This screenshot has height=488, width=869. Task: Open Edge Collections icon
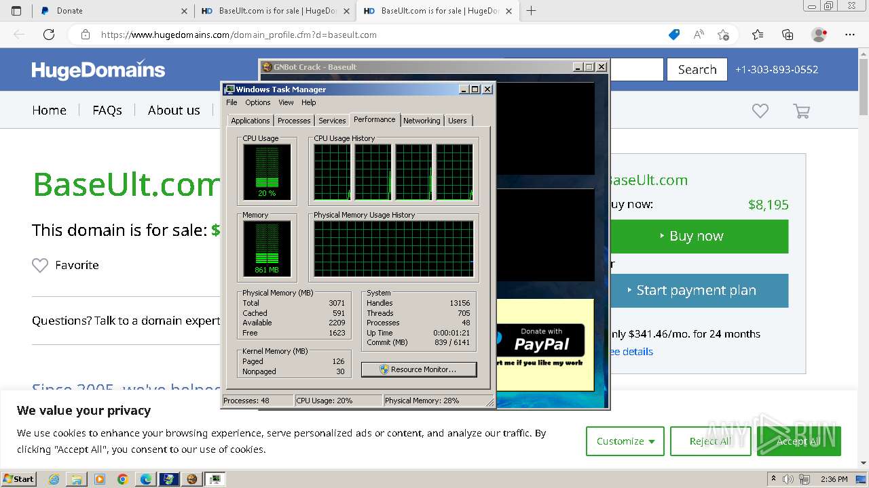tap(788, 35)
